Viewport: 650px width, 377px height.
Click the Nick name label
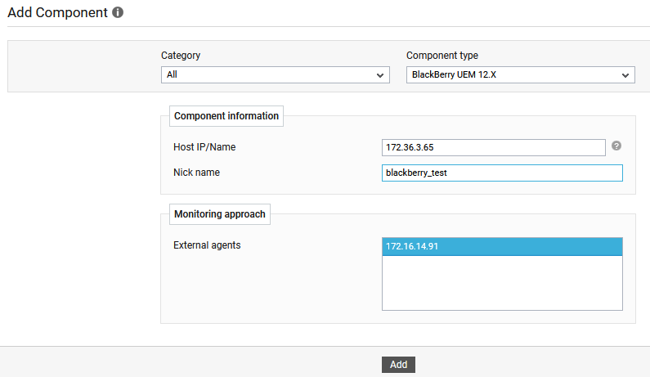tap(196, 172)
